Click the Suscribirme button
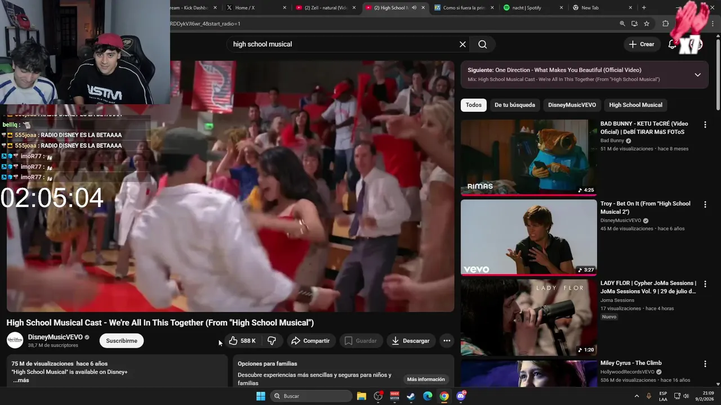 (x=122, y=341)
